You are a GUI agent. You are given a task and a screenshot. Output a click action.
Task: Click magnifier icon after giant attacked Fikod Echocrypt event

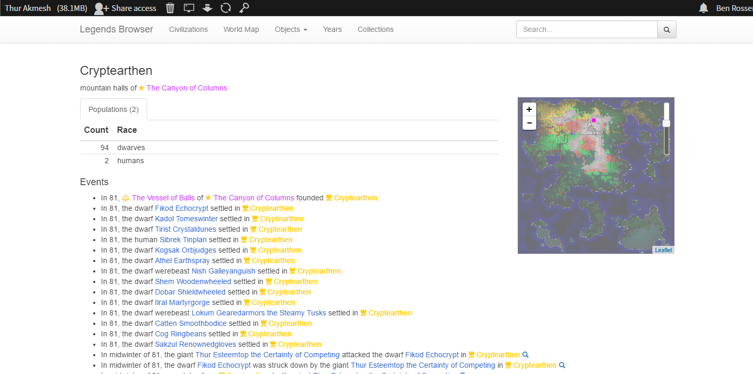(526, 355)
